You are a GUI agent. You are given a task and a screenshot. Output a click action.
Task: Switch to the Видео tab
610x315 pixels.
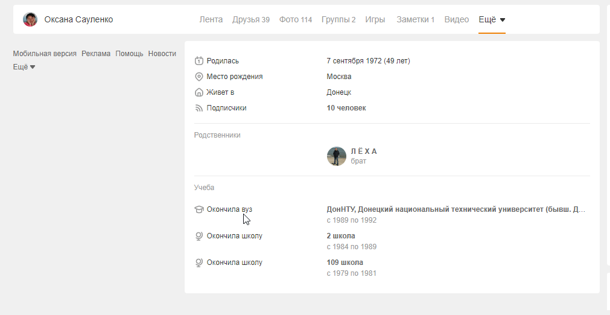456,19
